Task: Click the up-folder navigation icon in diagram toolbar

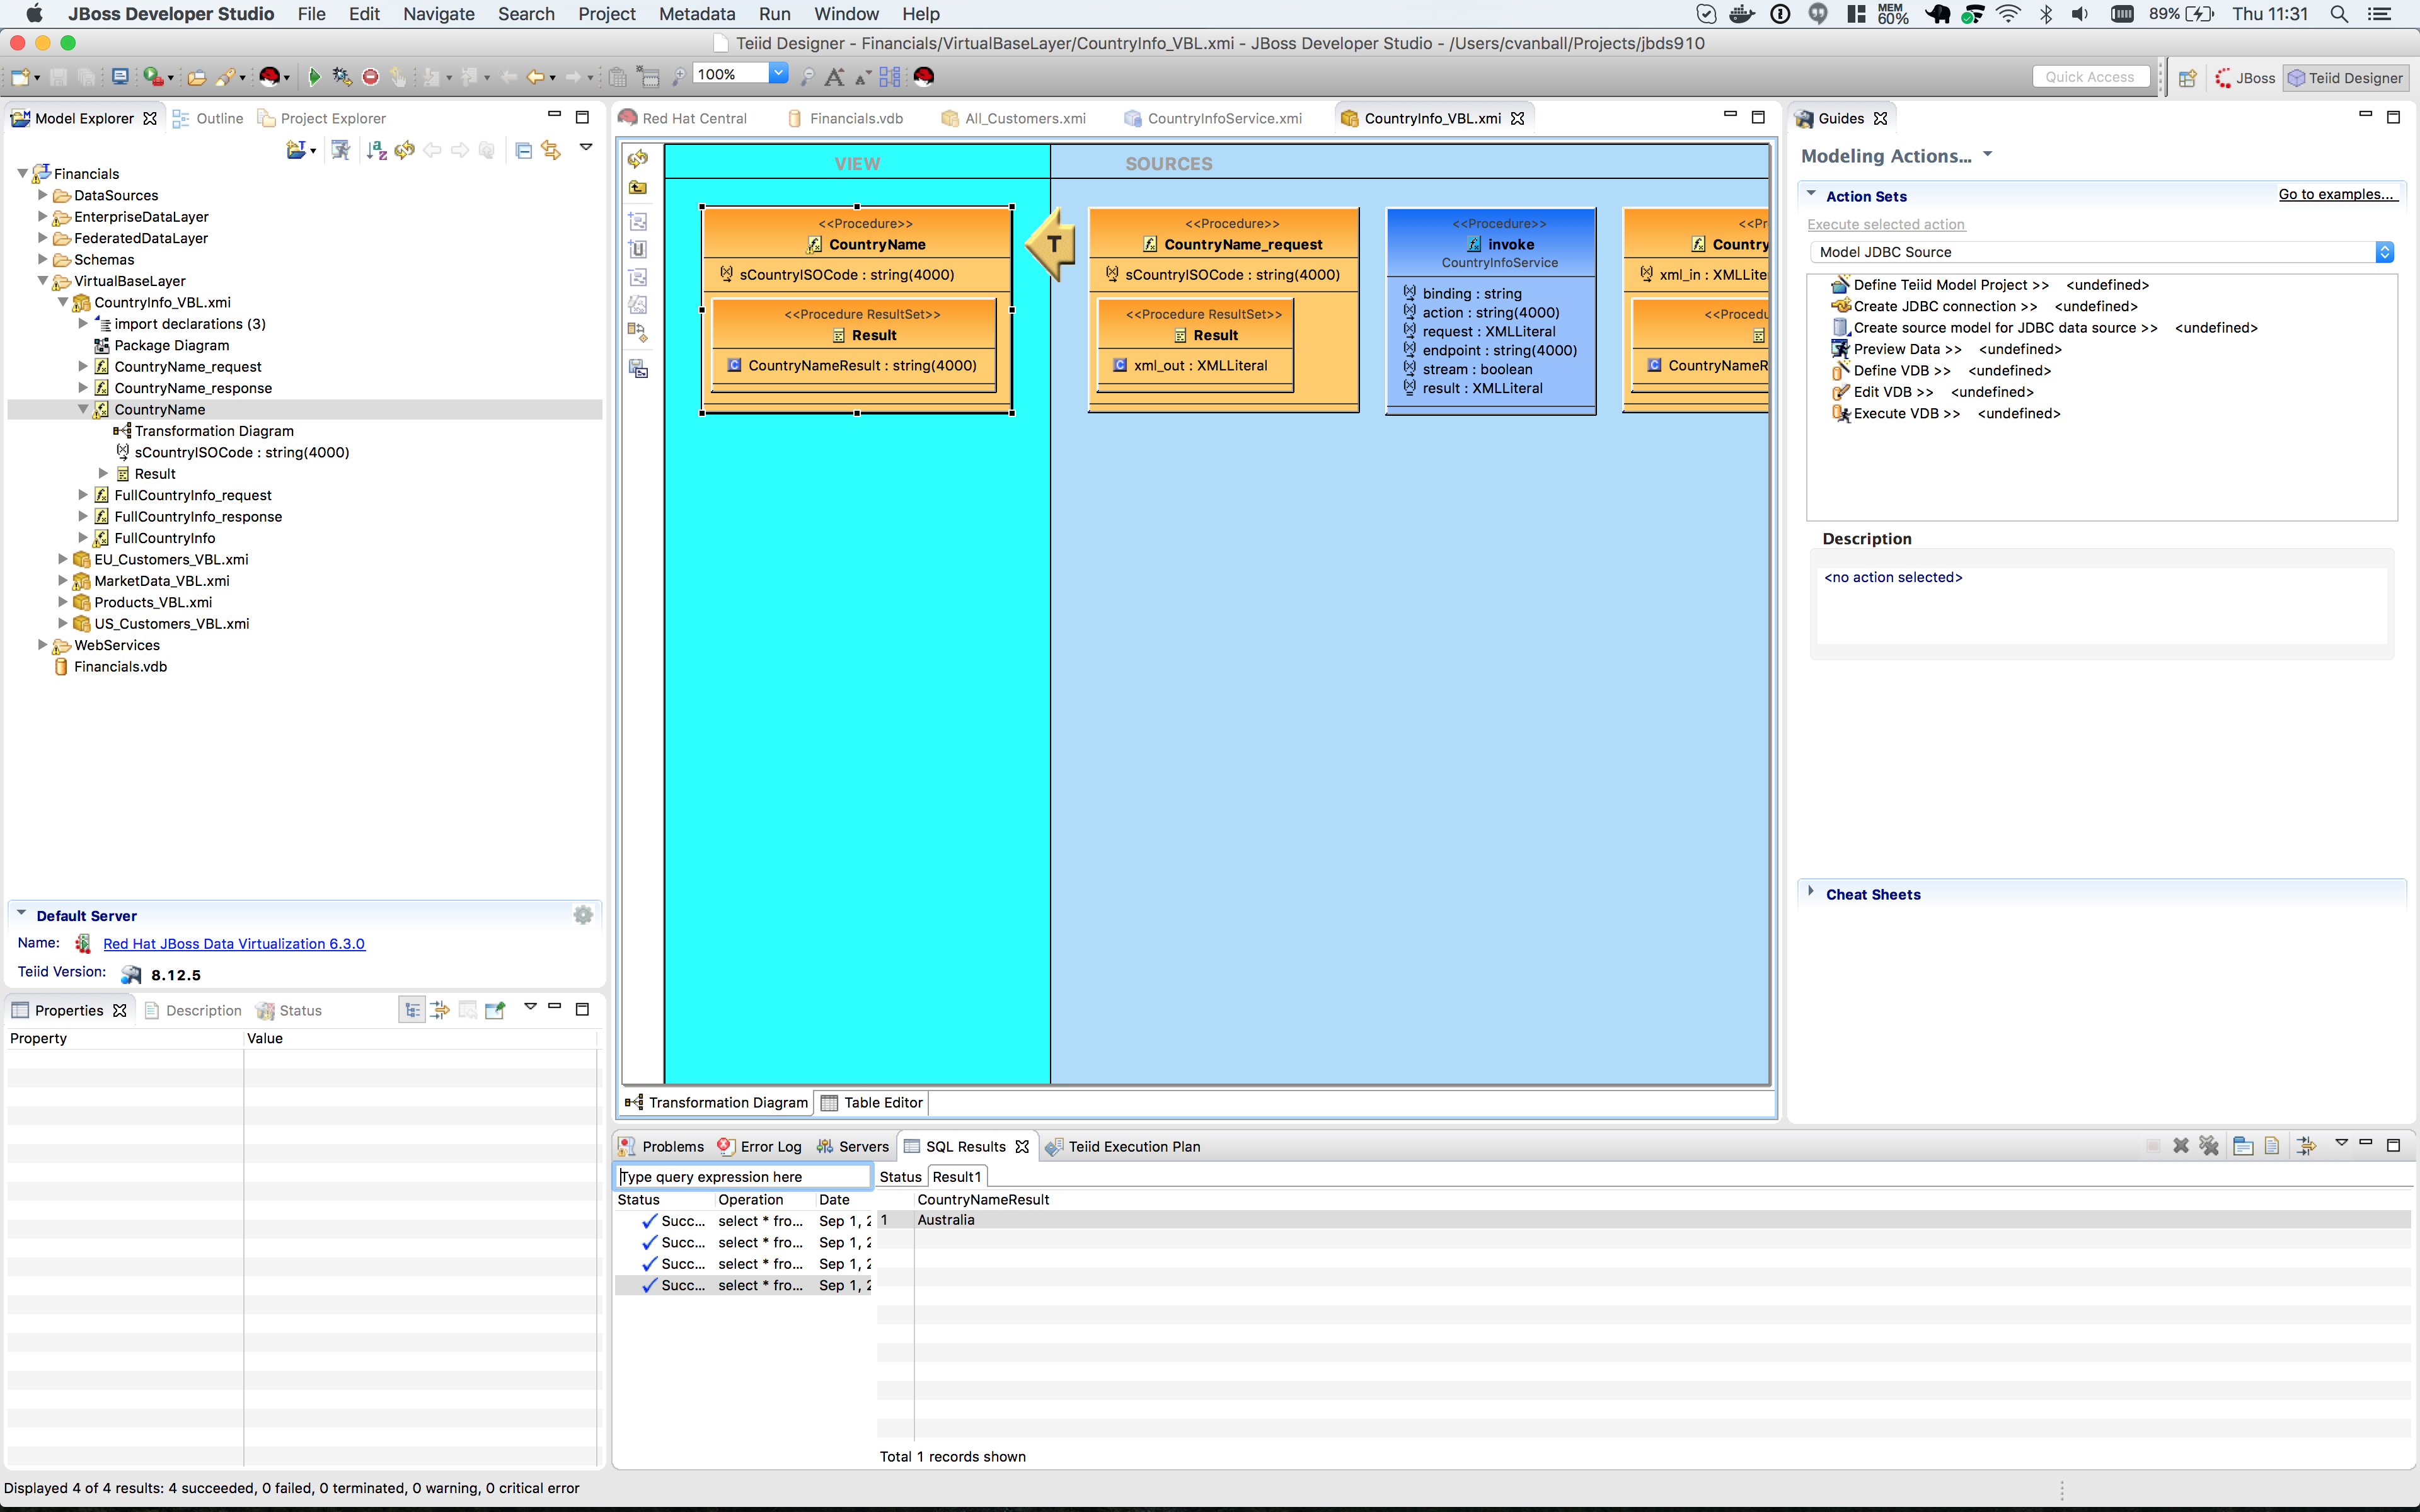Action: [638, 187]
